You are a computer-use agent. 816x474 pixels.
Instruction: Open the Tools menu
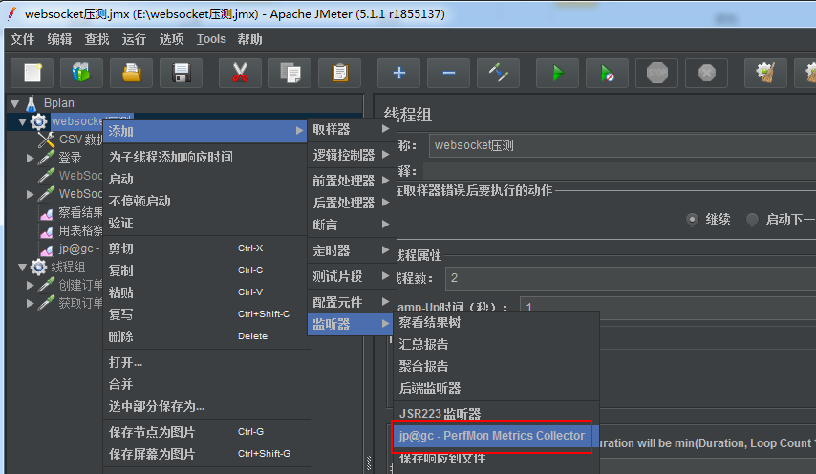(x=211, y=39)
